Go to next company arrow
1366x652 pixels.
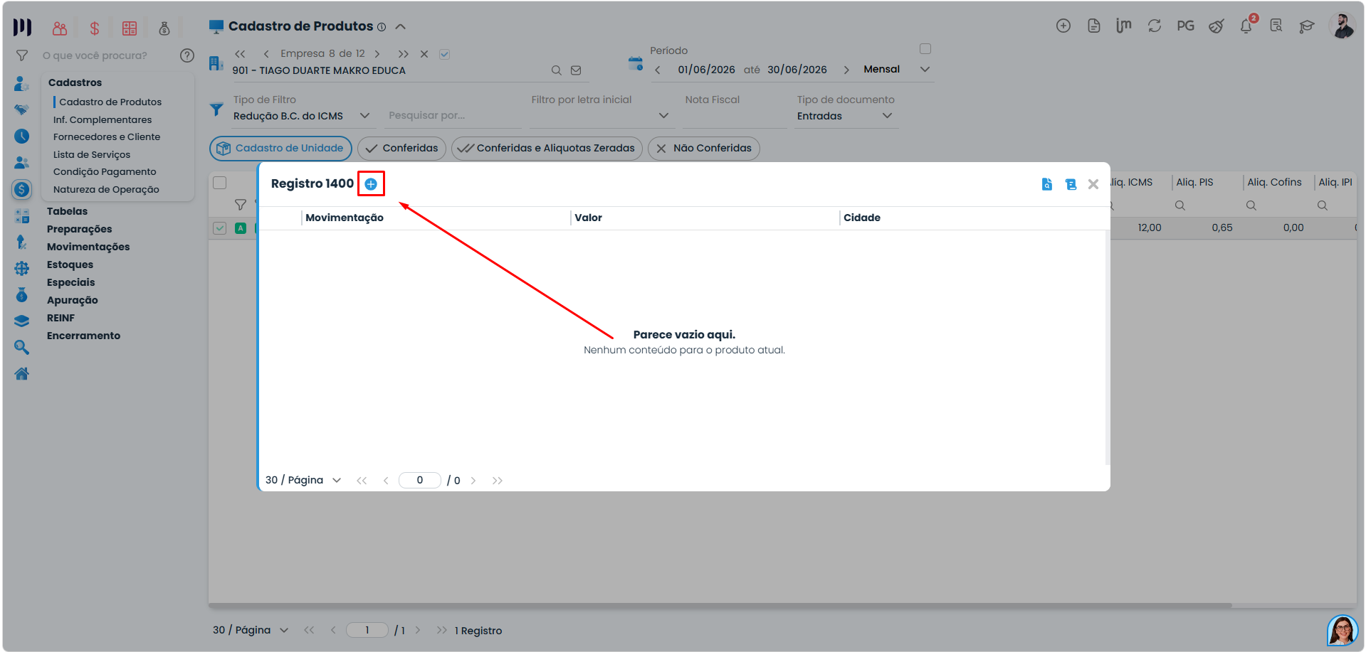point(377,54)
